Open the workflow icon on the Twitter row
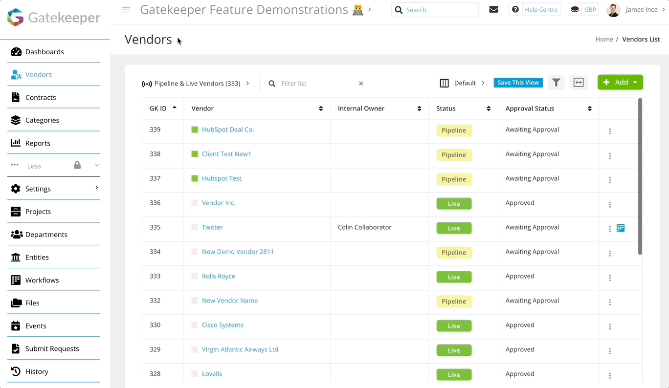Image resolution: width=669 pixels, height=388 pixels. pos(621,228)
